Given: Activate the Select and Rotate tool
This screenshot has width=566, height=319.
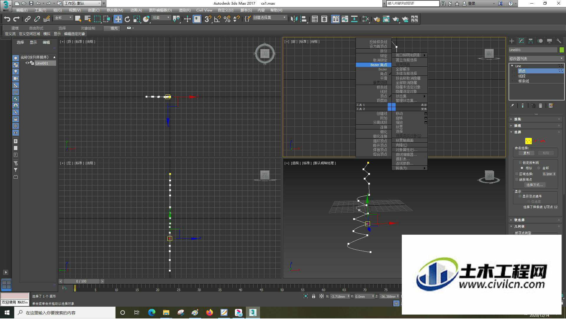Looking at the screenshot, I should (127, 19).
